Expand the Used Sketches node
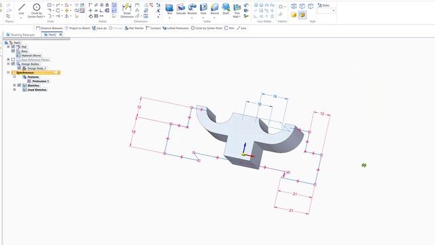435x245 pixels. [14, 90]
